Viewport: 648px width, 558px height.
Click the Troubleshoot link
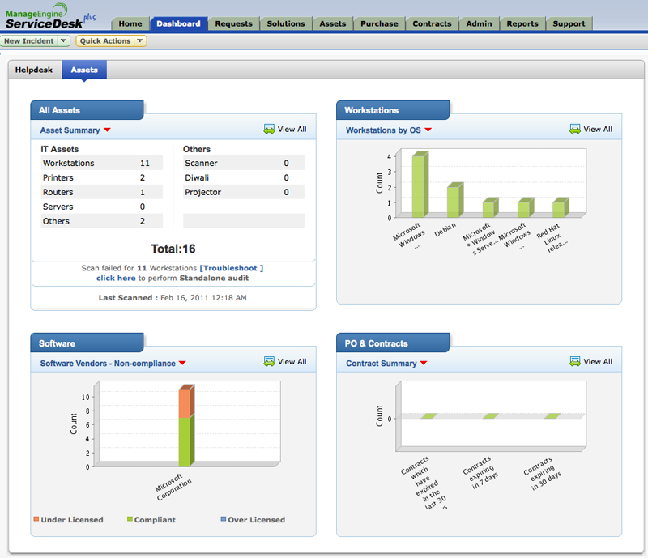pos(232,268)
